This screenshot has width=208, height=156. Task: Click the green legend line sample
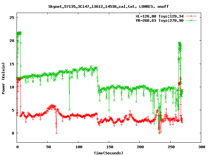[x=191, y=20]
